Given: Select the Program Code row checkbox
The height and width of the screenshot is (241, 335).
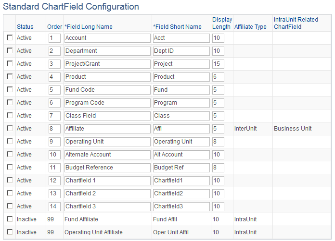Looking at the screenshot, I should point(10,102).
